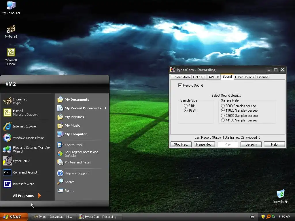Click the security shield tray icon
Viewport: 295px width, 221px height.
263,217
